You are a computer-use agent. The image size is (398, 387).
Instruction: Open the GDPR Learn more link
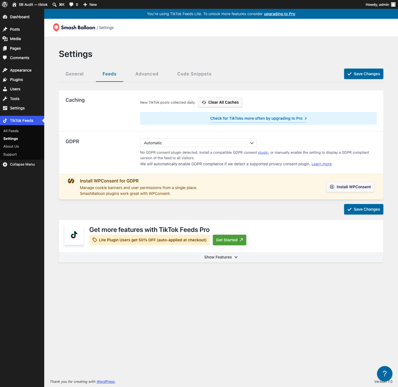click(321, 164)
